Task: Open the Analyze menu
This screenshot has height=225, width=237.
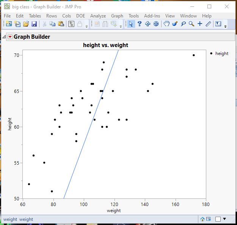Action: (98, 16)
